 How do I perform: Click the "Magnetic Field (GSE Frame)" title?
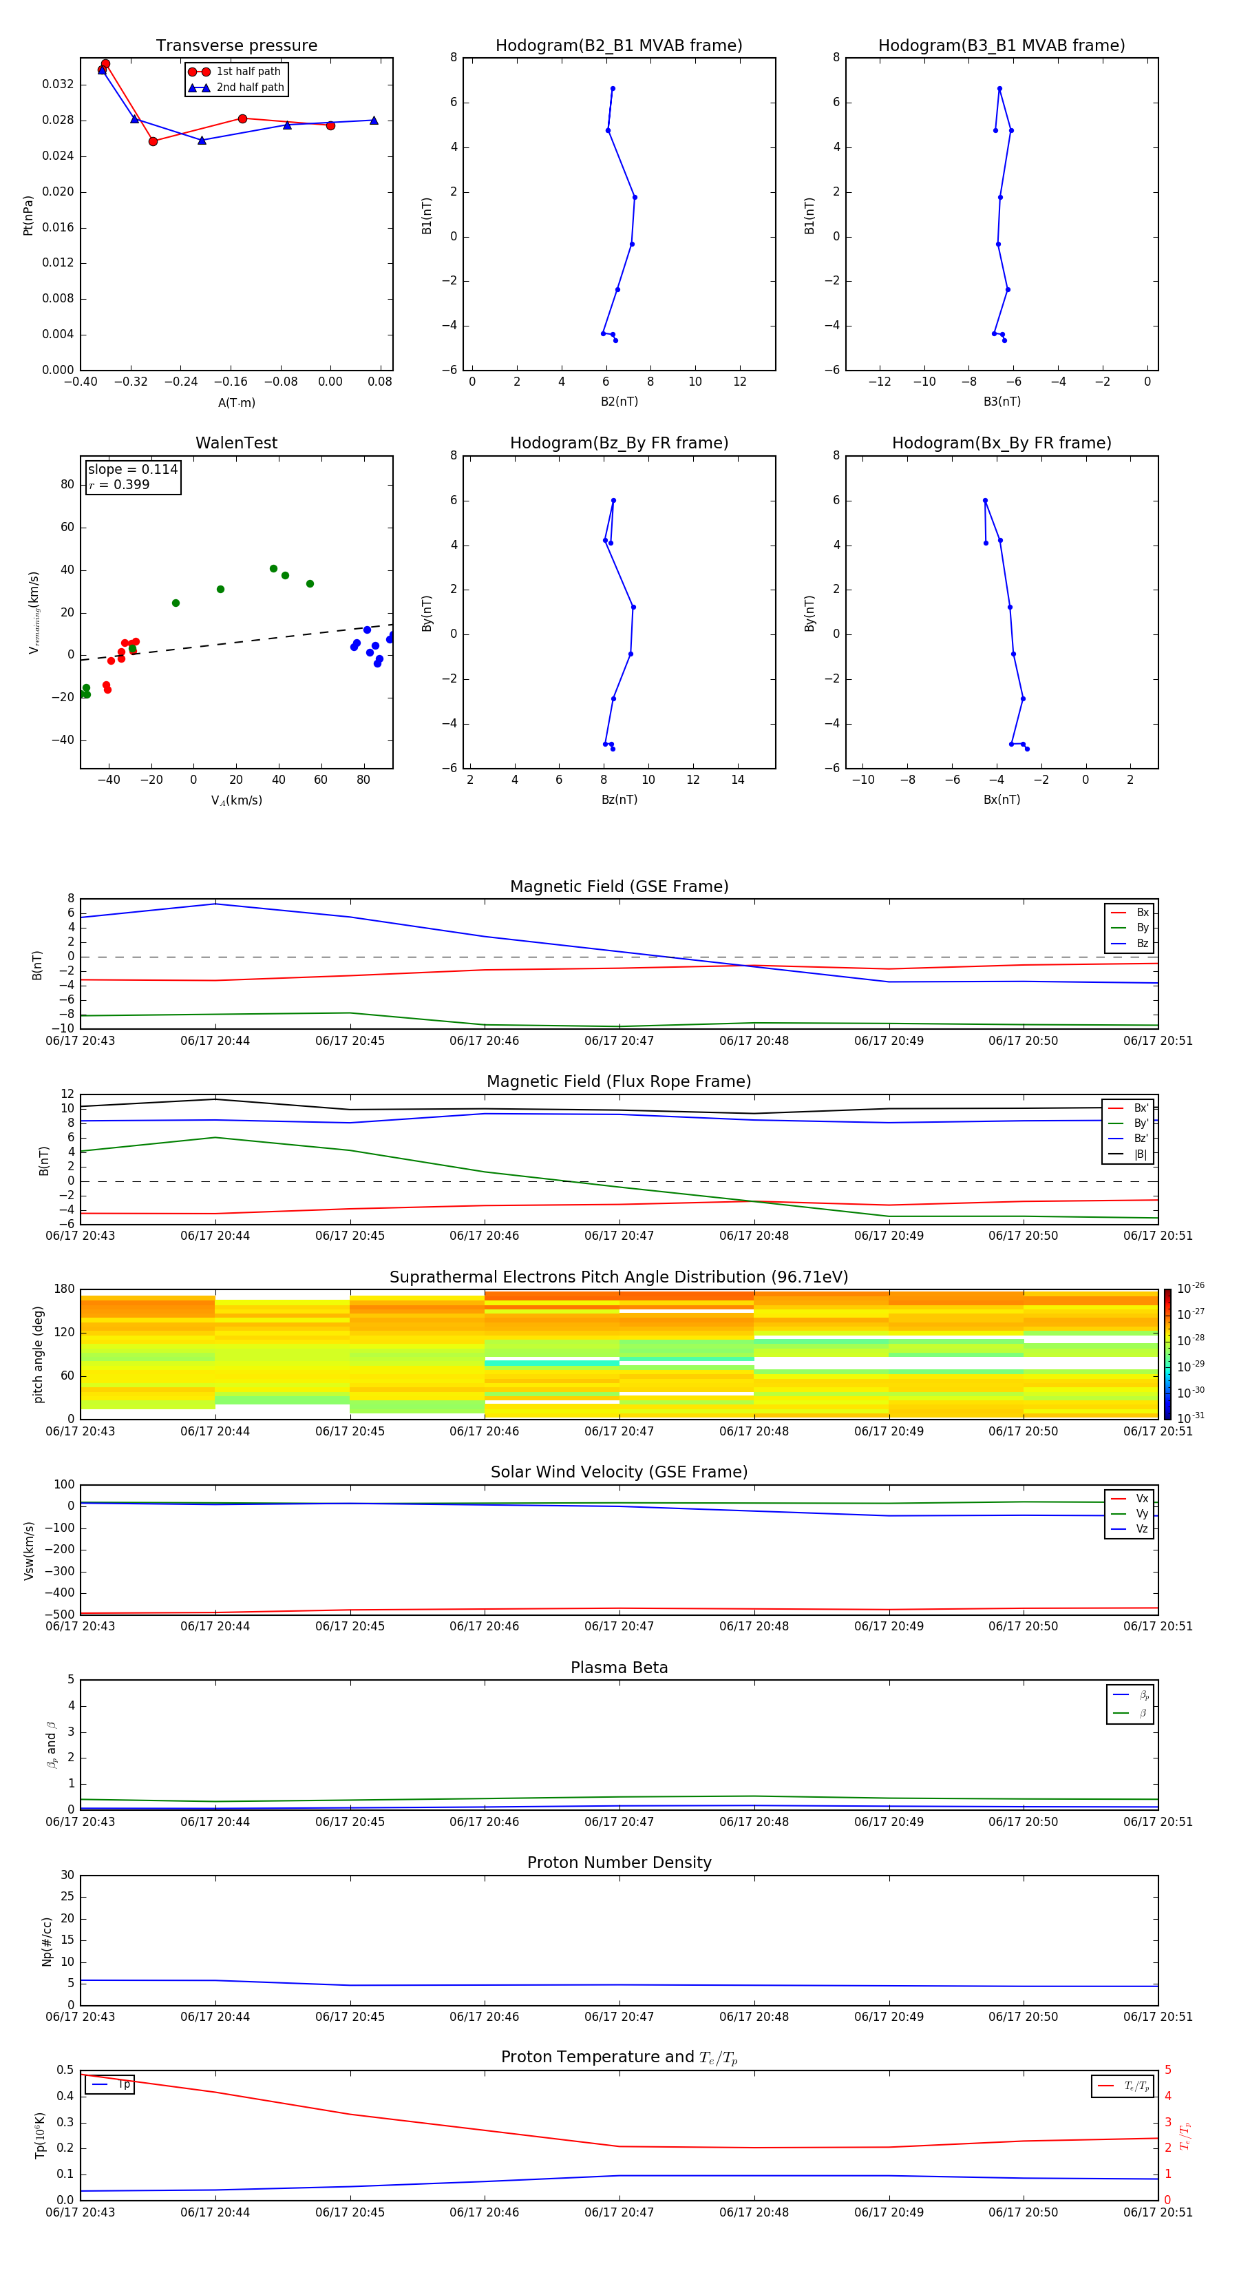coord(619,886)
